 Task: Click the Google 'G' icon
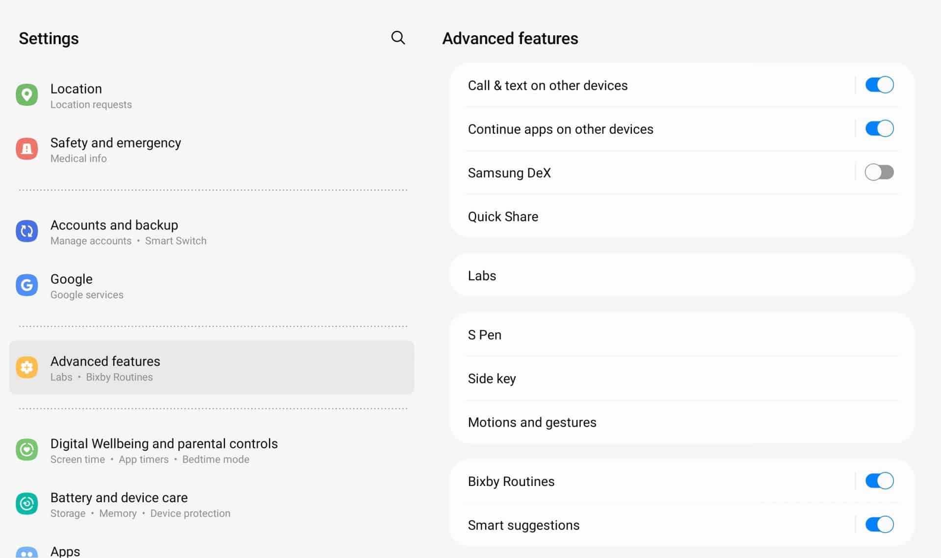(x=27, y=285)
